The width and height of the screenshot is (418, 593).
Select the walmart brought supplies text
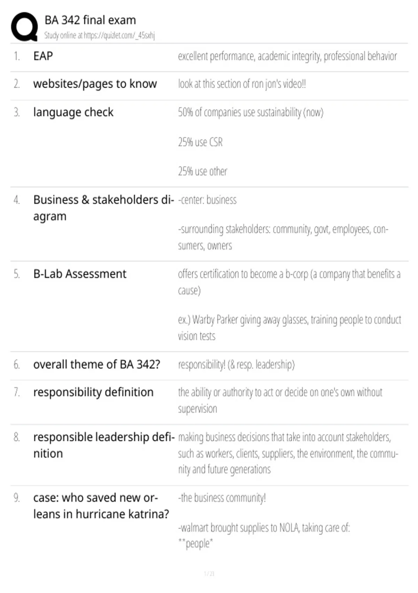point(264,528)
